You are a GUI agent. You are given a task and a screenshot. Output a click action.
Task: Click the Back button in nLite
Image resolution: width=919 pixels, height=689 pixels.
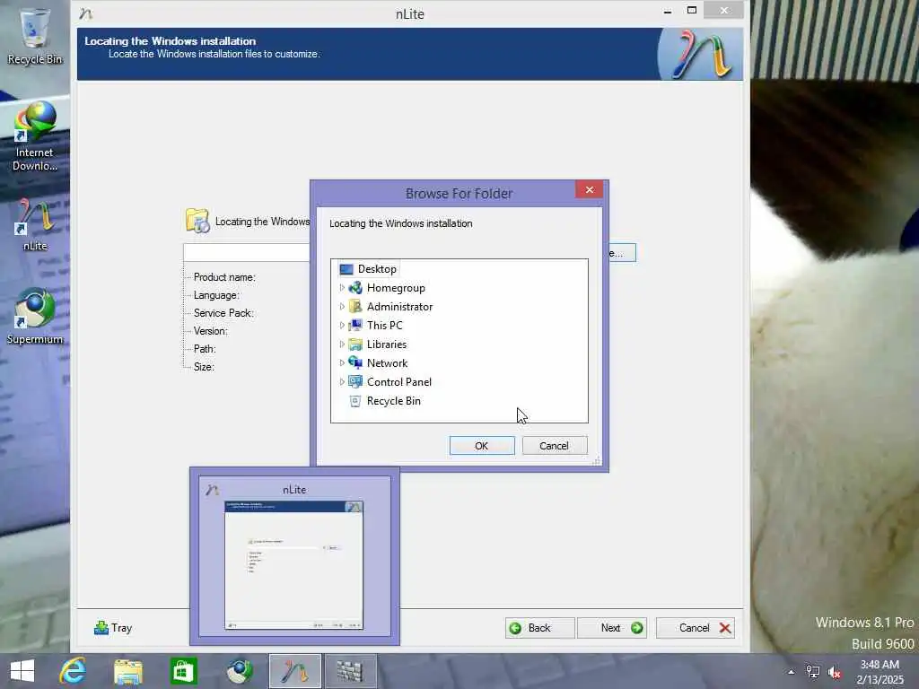(539, 627)
